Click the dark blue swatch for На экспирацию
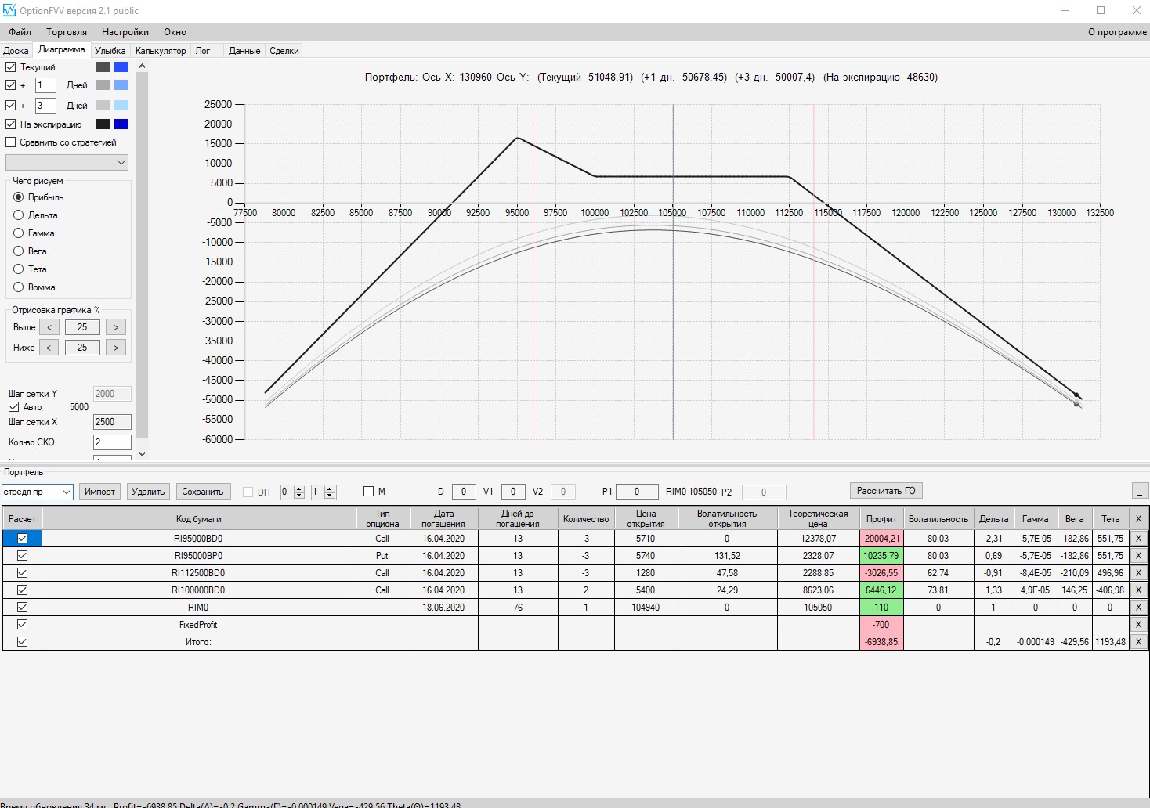The image size is (1150, 808). (x=121, y=124)
